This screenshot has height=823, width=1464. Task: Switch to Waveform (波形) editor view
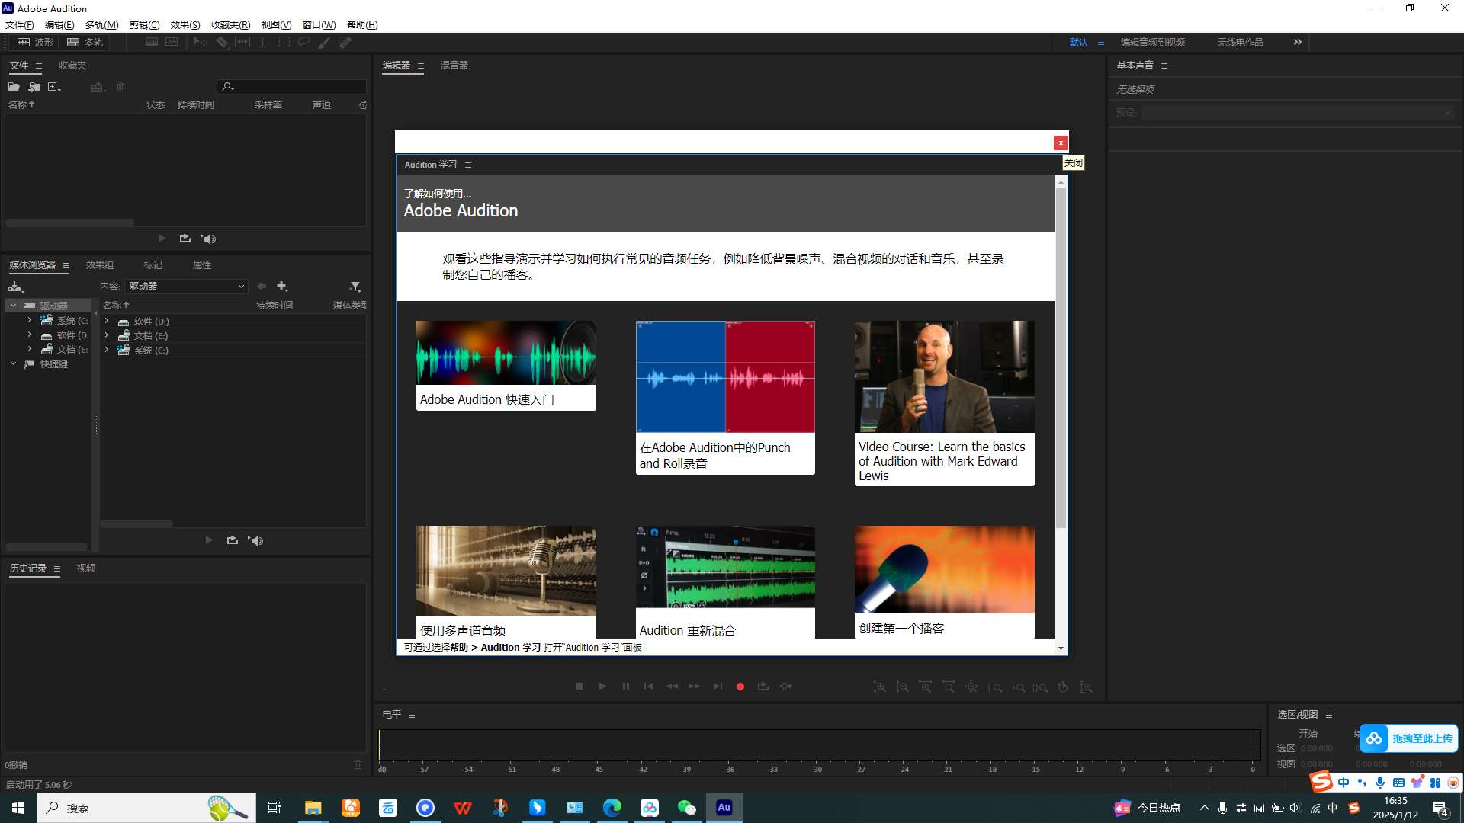35,43
